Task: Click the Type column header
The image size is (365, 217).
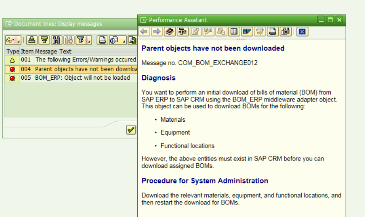Action: click(13, 51)
